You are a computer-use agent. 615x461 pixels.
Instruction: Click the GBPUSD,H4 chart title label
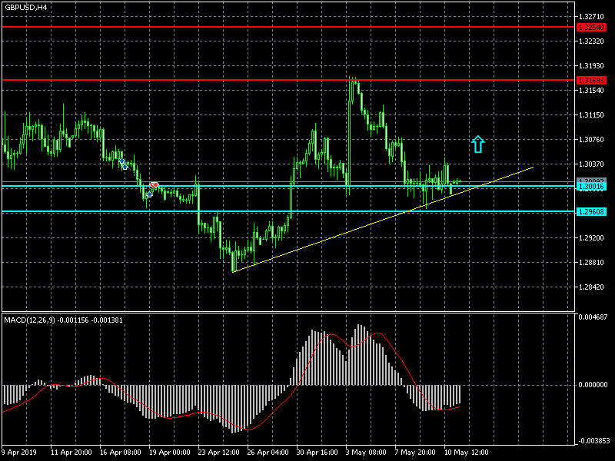coord(25,7)
